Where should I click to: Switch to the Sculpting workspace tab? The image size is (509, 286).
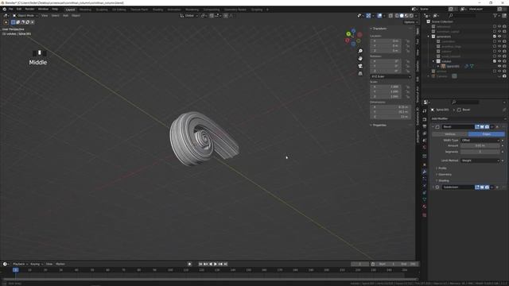pyautogui.click(x=102, y=10)
